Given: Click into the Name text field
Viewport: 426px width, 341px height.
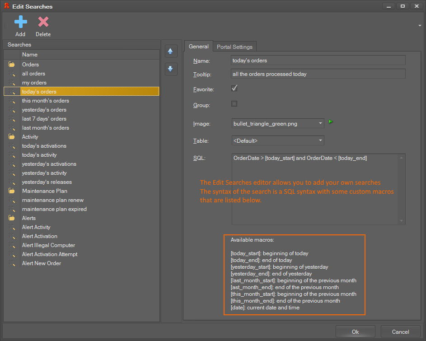Looking at the screenshot, I should pyautogui.click(x=318, y=61).
